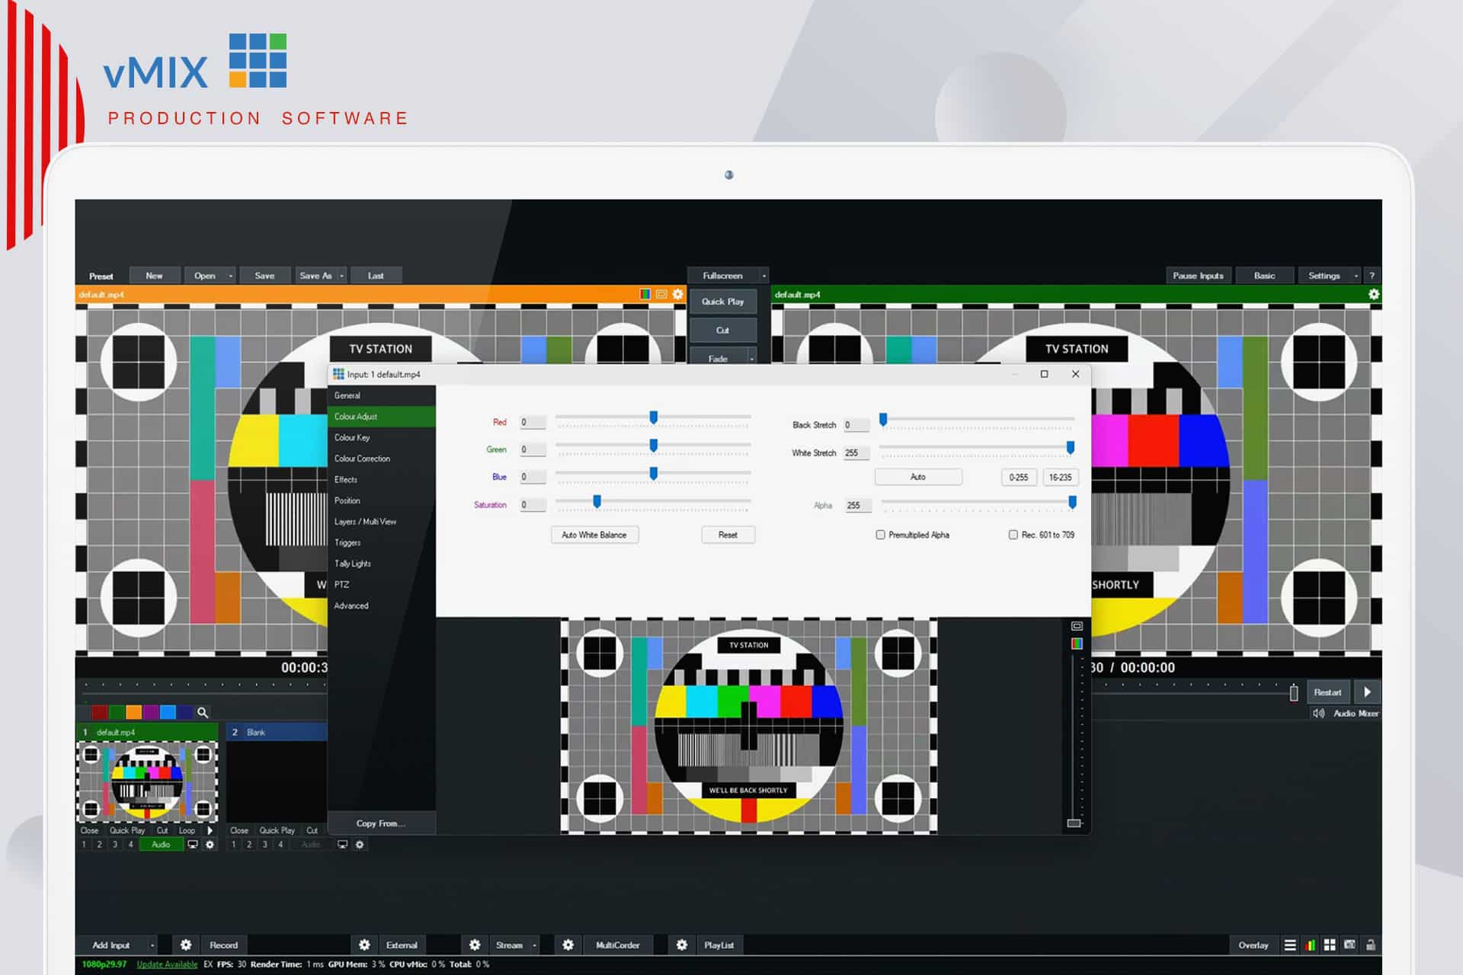Click the Alpha value input field

pyautogui.click(x=859, y=505)
